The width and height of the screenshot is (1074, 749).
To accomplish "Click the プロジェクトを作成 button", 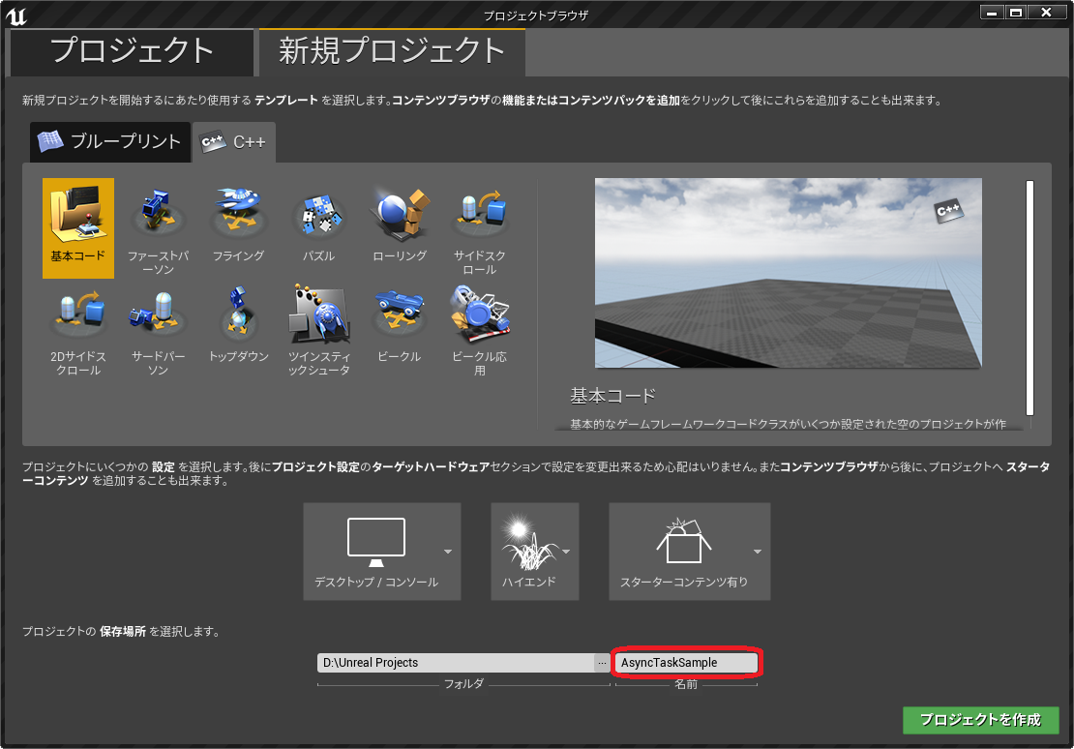I will point(981,720).
